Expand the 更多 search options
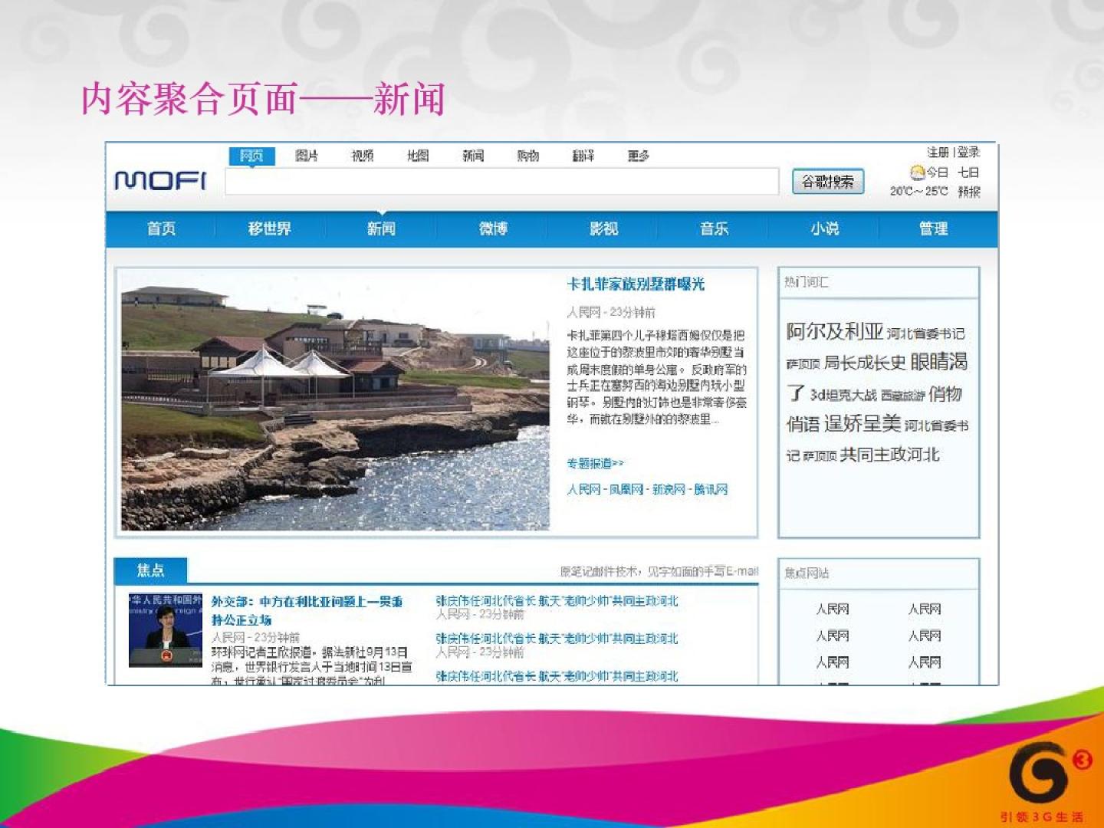This screenshot has width=1104, height=828. click(638, 156)
